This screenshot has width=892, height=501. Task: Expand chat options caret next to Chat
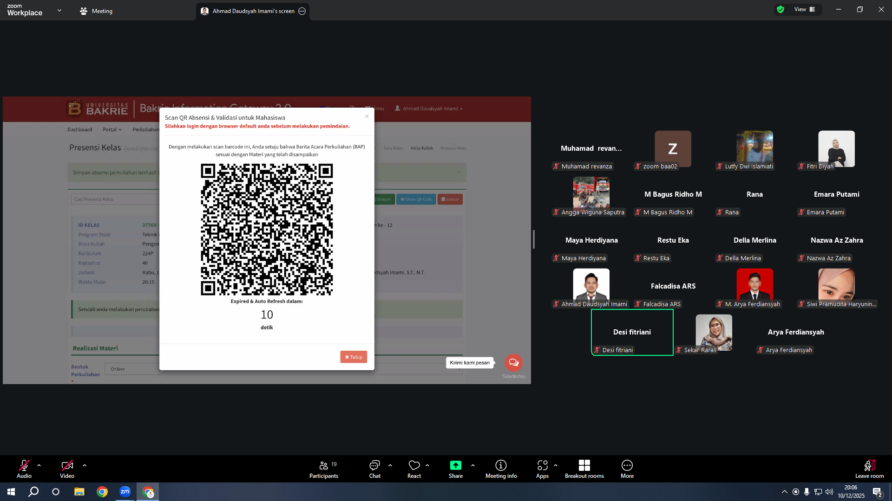(390, 465)
